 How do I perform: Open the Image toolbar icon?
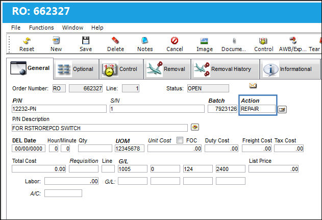pos(204,41)
